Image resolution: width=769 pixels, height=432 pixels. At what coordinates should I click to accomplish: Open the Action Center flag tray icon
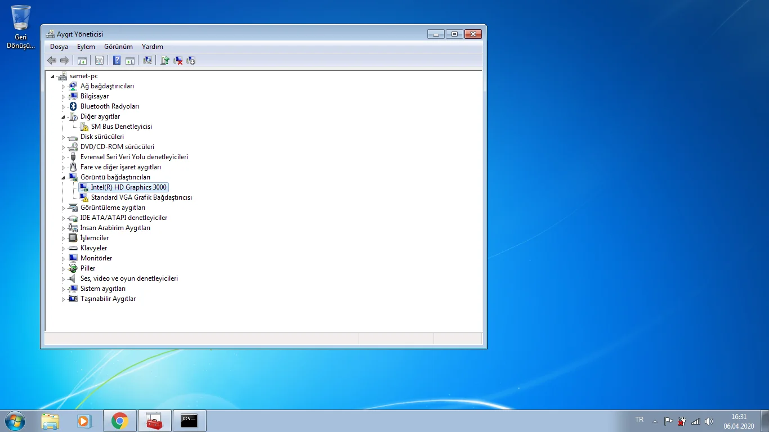(x=668, y=421)
